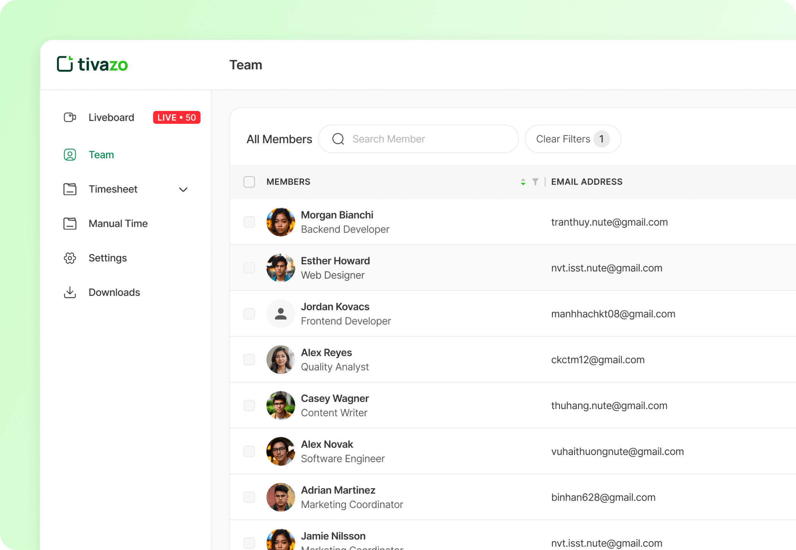The width and height of the screenshot is (796, 550).
Task: Click the sort arrows on the MEMBERS column
Action: pos(523,182)
